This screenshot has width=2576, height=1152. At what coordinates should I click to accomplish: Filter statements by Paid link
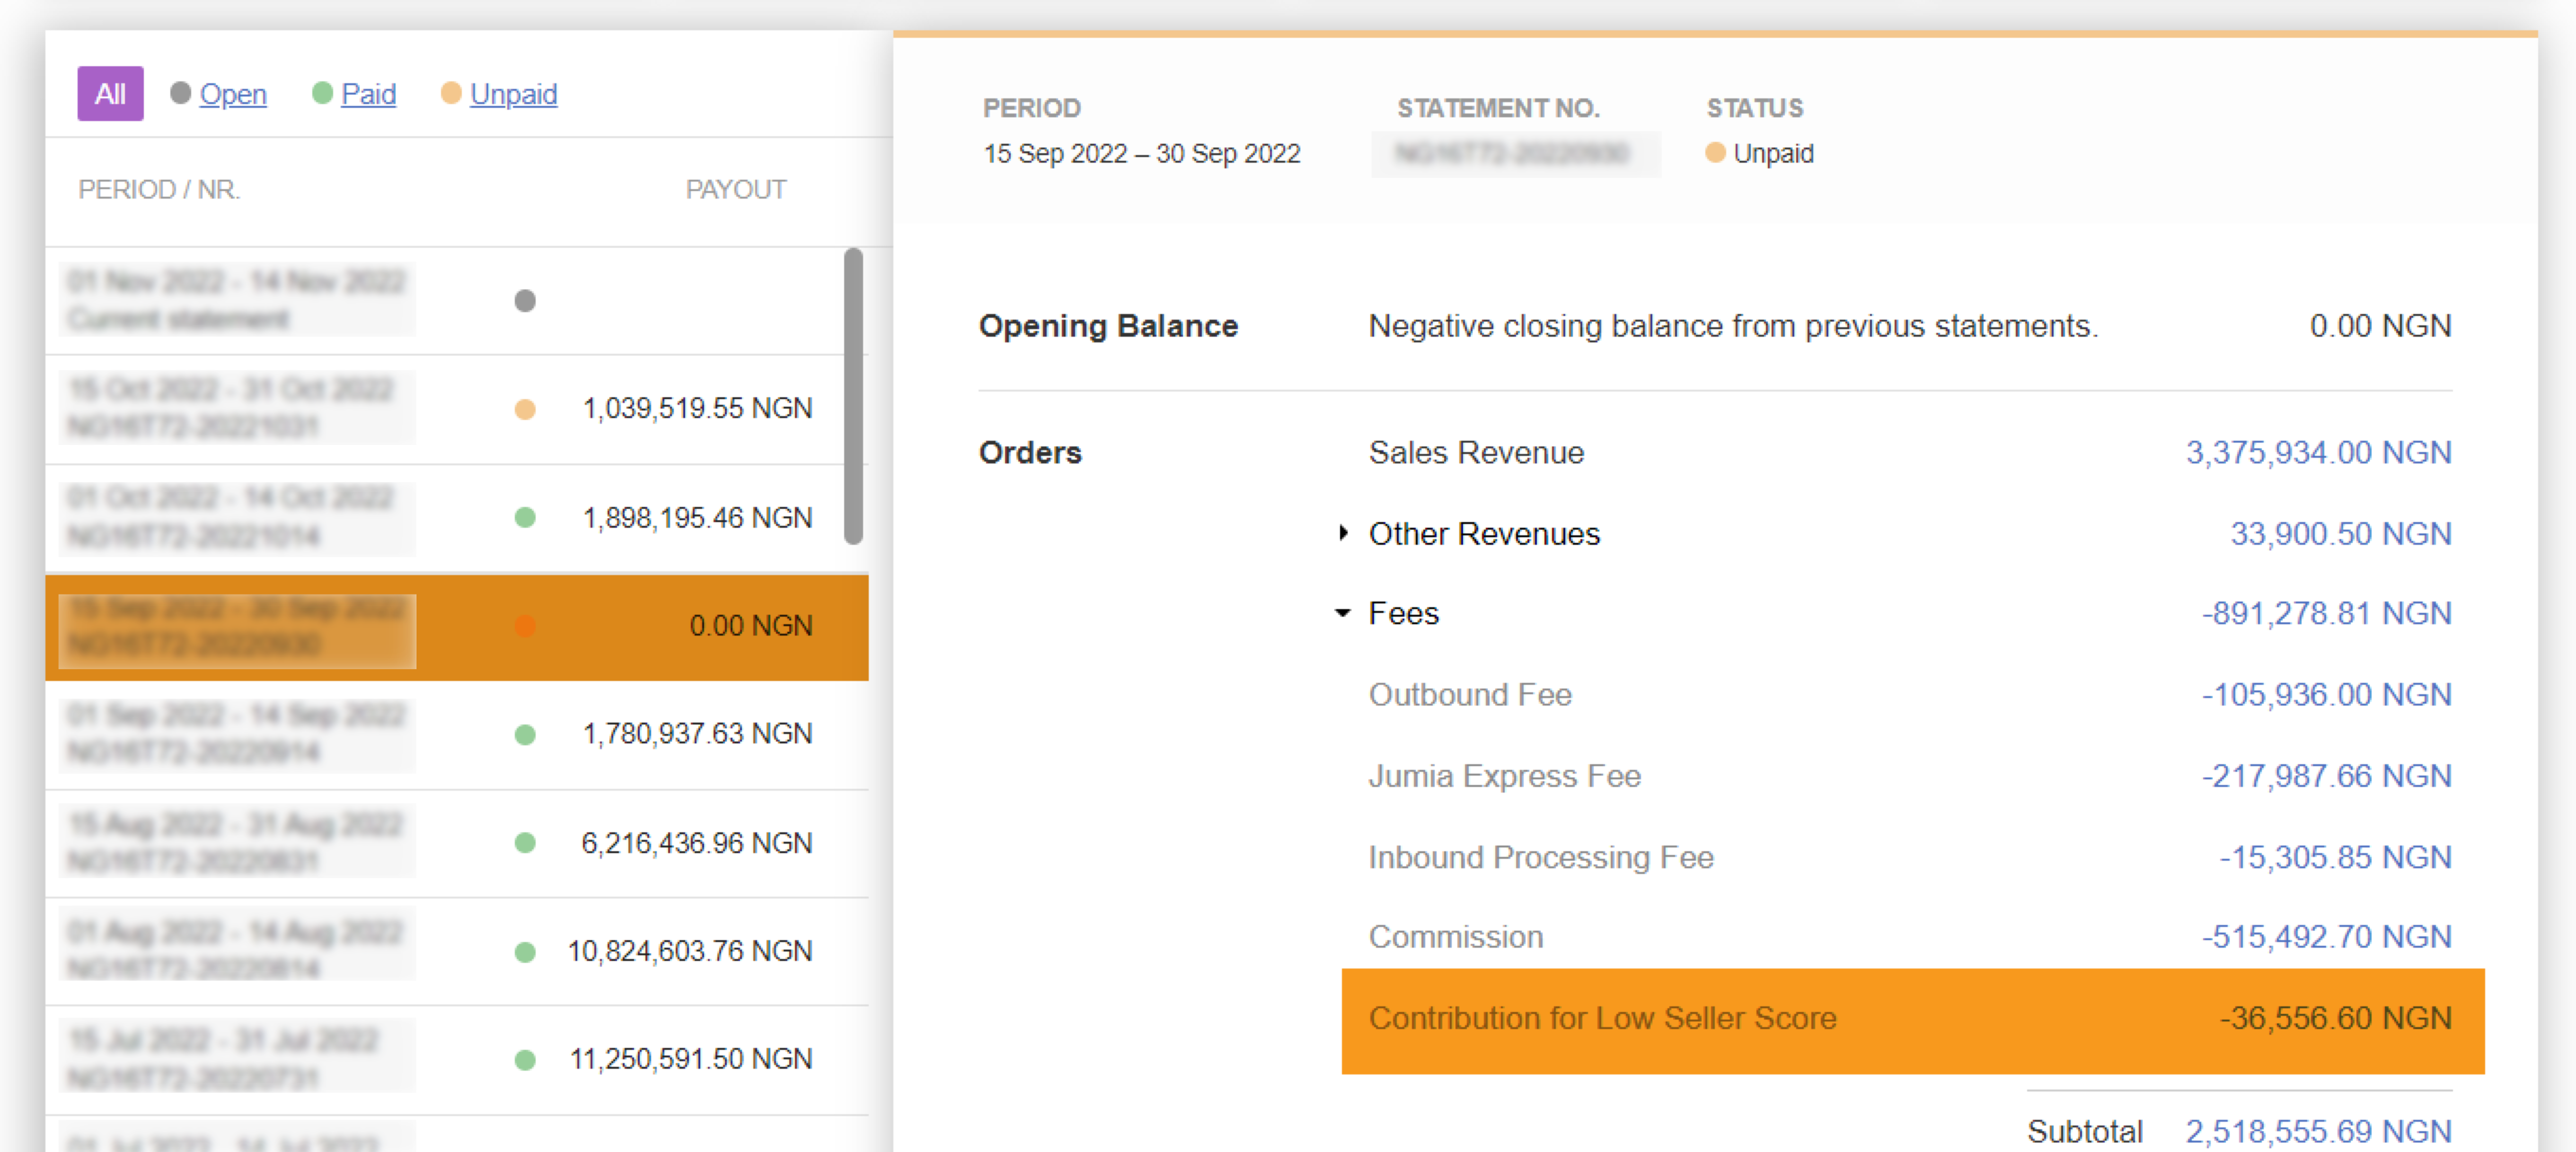(368, 94)
